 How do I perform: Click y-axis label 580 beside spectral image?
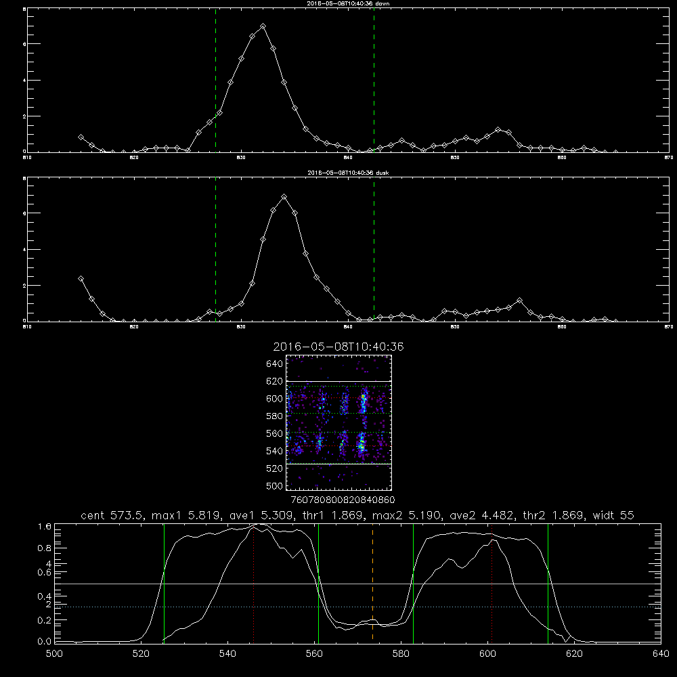[275, 416]
